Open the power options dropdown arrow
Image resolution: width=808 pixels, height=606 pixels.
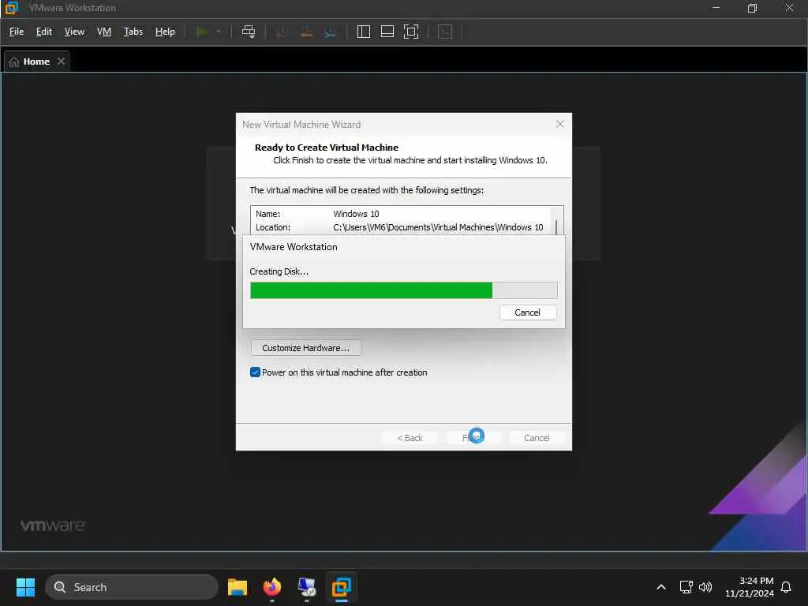[219, 32]
